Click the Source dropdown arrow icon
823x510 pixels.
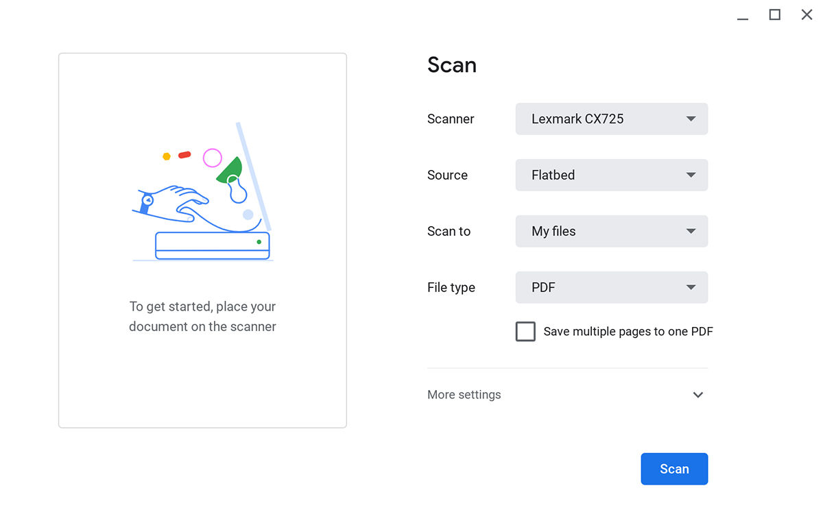click(x=691, y=175)
